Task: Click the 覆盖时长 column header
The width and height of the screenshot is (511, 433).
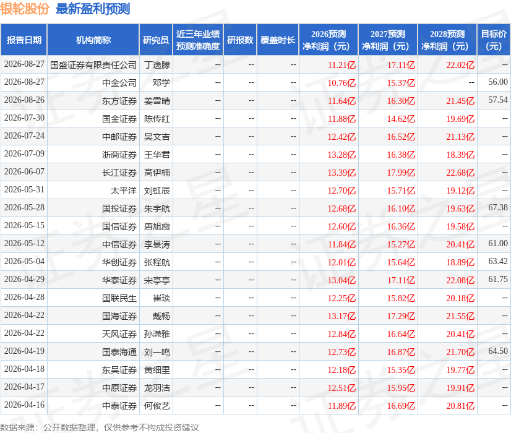Action: tap(278, 40)
